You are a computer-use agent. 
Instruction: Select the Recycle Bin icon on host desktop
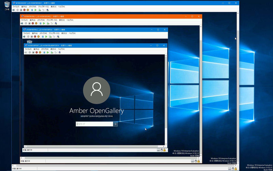click(7, 6)
